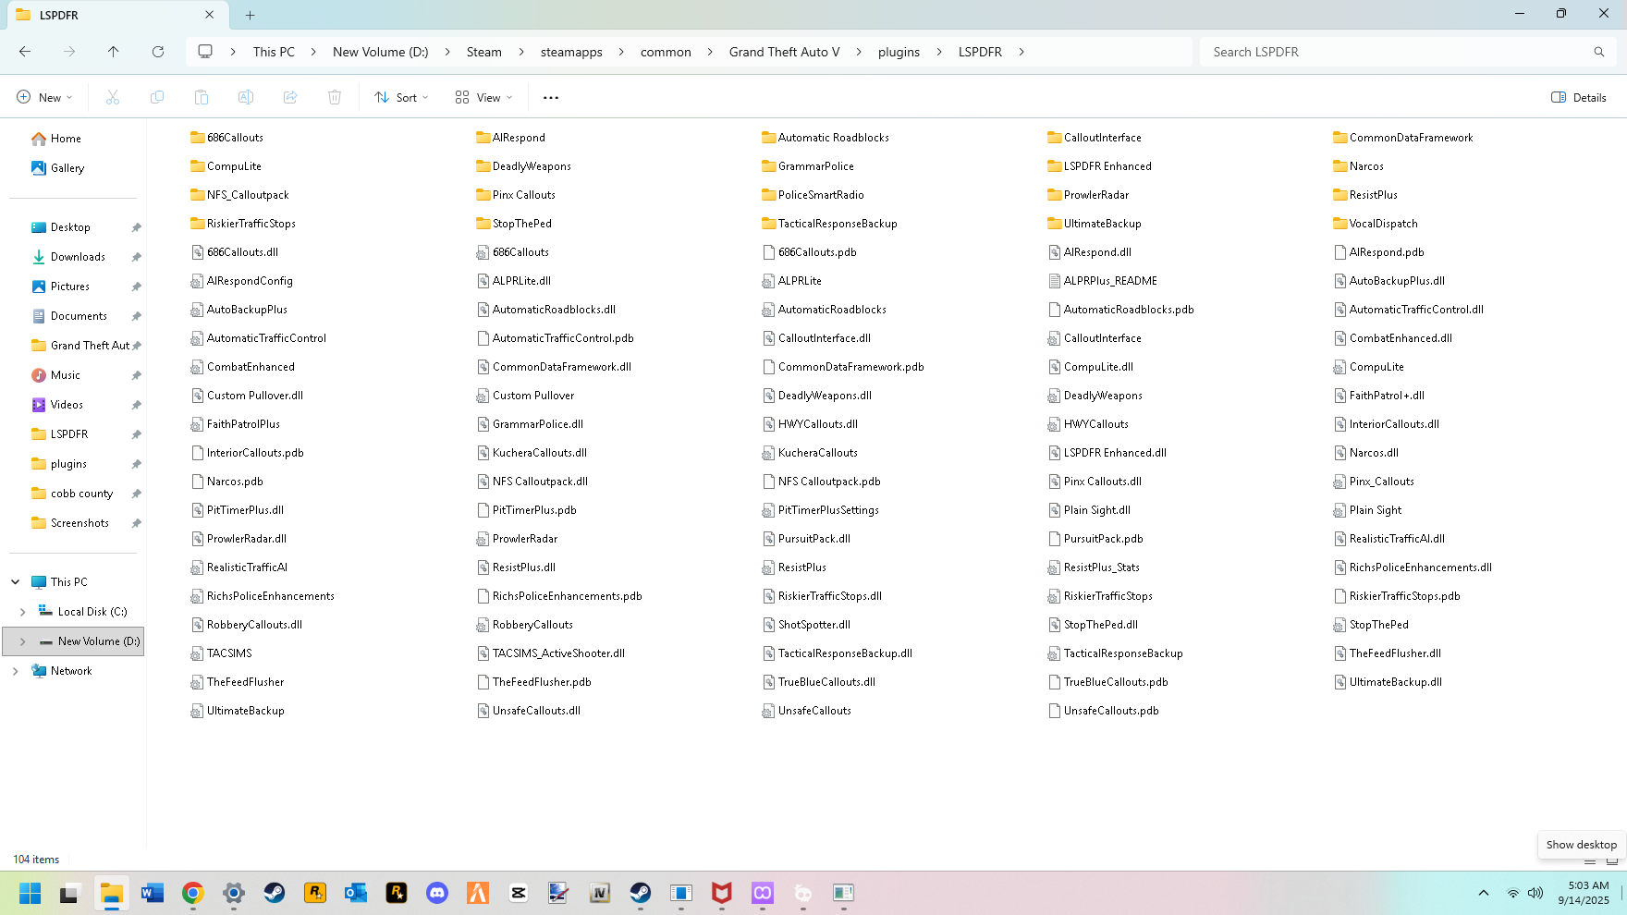Click the Share icon in toolbar
This screenshot has width=1627, height=915.
(290, 97)
